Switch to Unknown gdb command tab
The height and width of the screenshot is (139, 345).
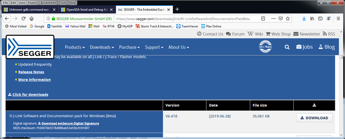coord(30,9)
